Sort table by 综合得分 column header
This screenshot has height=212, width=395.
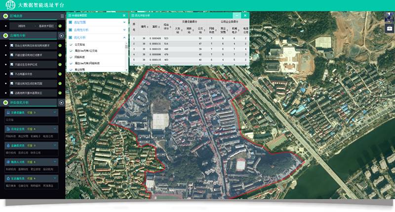(166, 27)
